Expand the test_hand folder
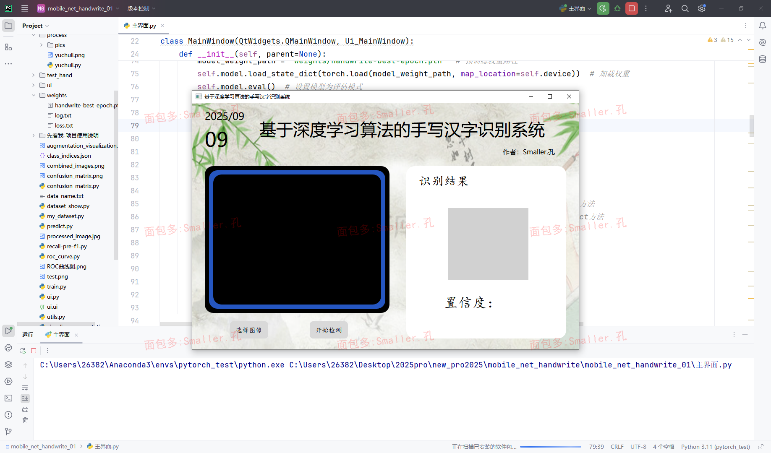771x453 pixels. pyautogui.click(x=34, y=75)
